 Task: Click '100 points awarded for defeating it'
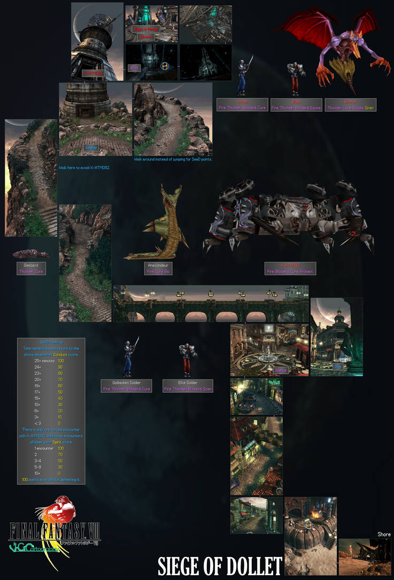tap(51, 479)
